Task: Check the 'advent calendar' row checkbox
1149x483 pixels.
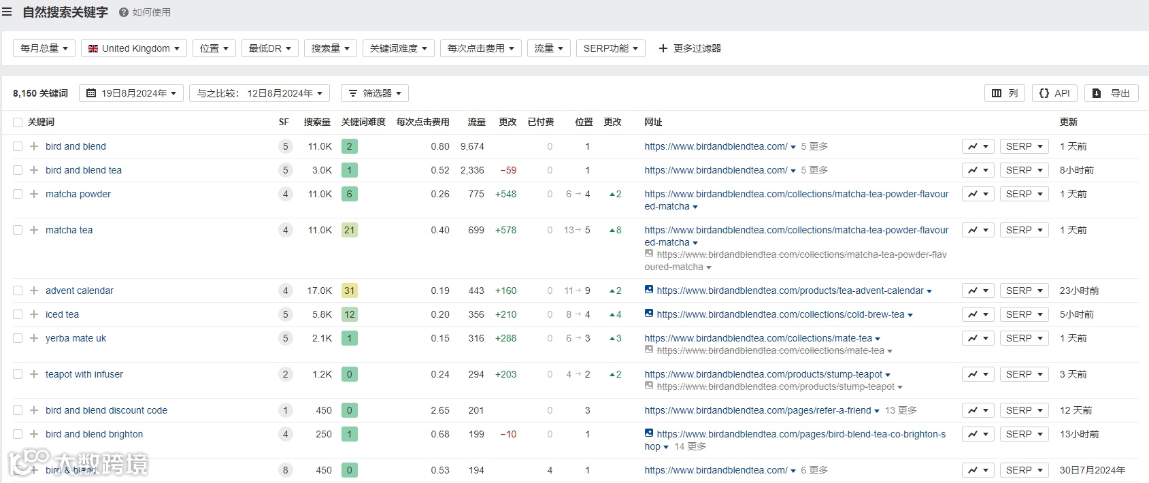Action: click(18, 290)
